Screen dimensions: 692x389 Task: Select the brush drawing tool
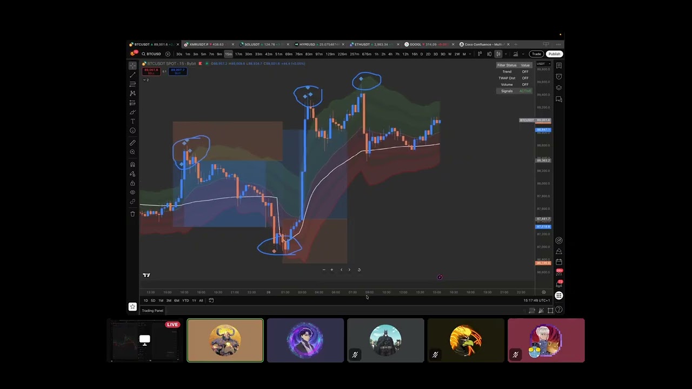132,112
